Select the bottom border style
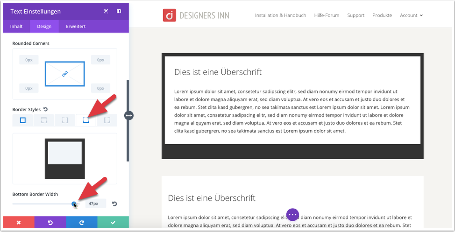The height and width of the screenshot is (232, 455). click(86, 120)
